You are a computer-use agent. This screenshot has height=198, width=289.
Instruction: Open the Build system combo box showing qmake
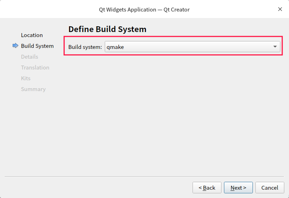pyautogui.click(x=193, y=47)
